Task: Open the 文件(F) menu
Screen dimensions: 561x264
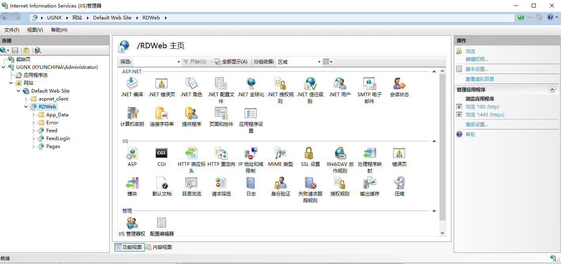Action: [x=12, y=30]
